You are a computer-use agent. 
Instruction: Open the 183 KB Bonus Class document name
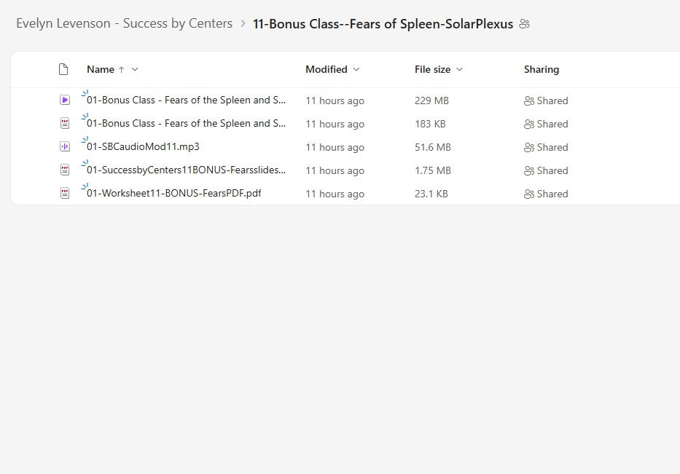click(x=186, y=124)
